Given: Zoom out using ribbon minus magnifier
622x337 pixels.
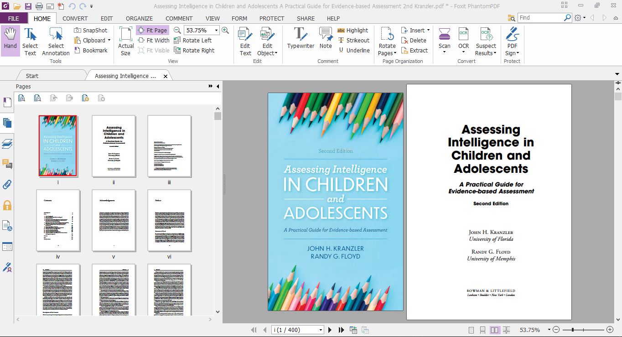Looking at the screenshot, I should click(x=177, y=30).
